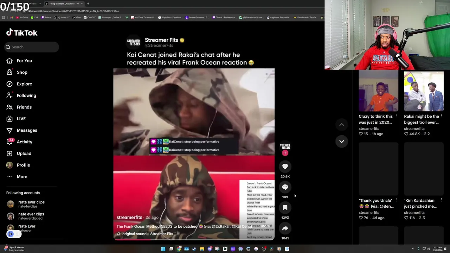Image resolution: width=450 pixels, height=253 pixels.
Task: Like the video with the heart icon
Action: click(285, 167)
